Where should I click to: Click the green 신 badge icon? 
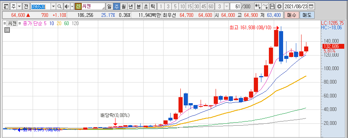click(78, 6)
